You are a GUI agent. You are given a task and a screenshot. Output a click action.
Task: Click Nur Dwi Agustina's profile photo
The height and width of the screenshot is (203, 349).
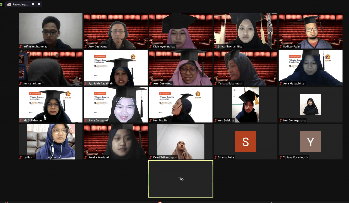point(310,105)
